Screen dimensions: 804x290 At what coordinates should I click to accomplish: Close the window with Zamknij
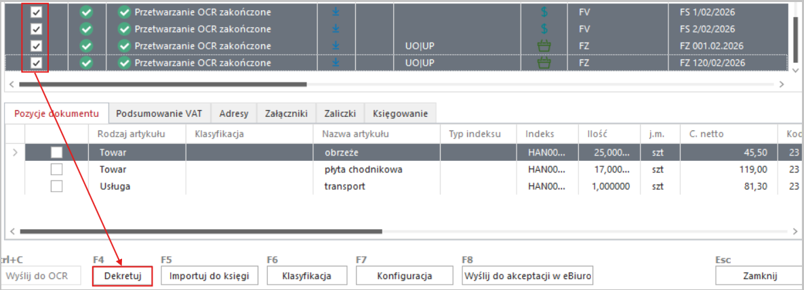pos(759,276)
